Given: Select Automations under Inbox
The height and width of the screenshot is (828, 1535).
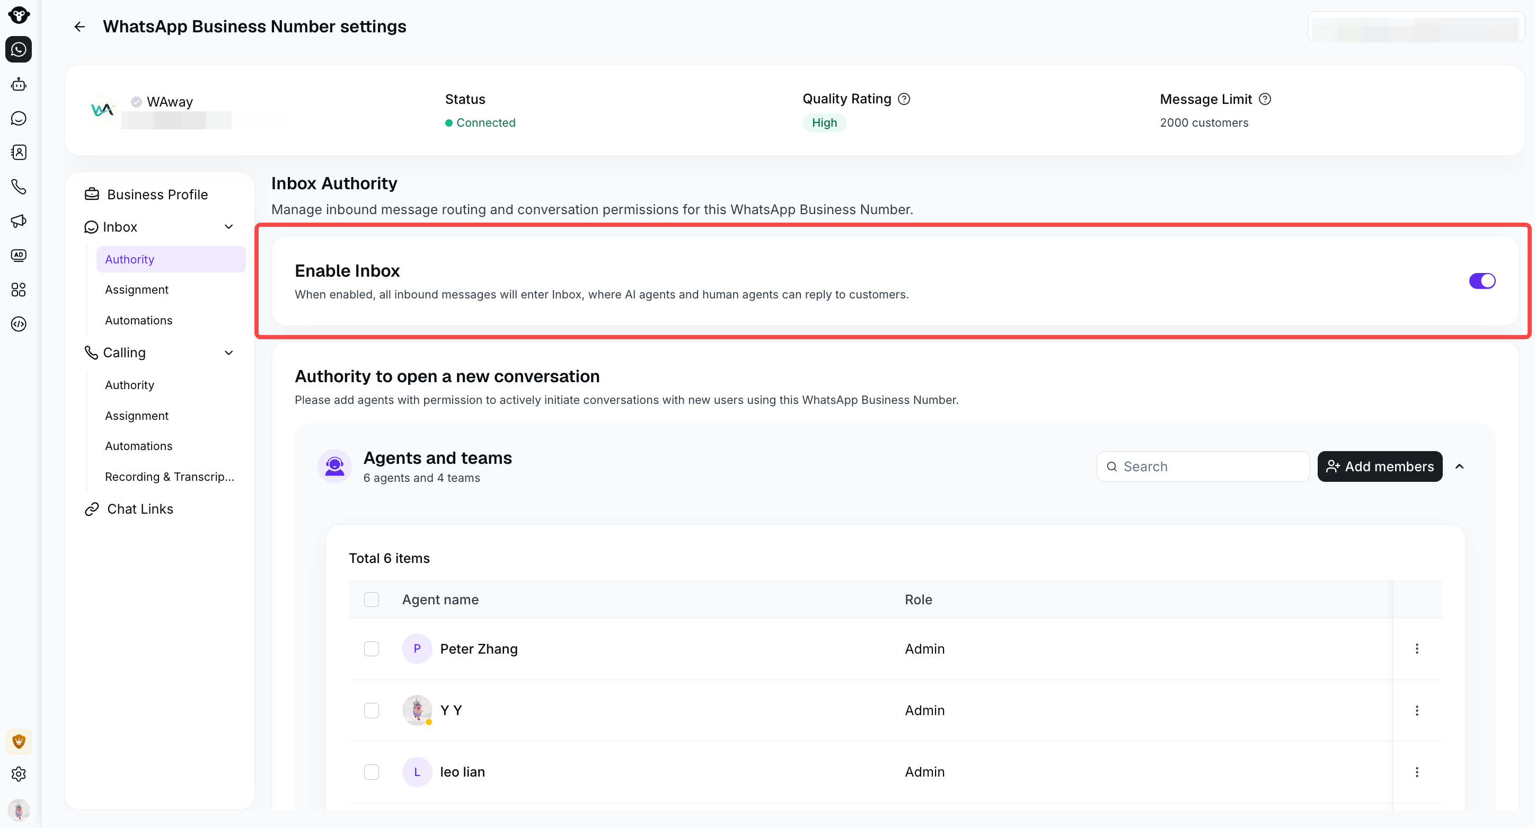Looking at the screenshot, I should point(138,320).
